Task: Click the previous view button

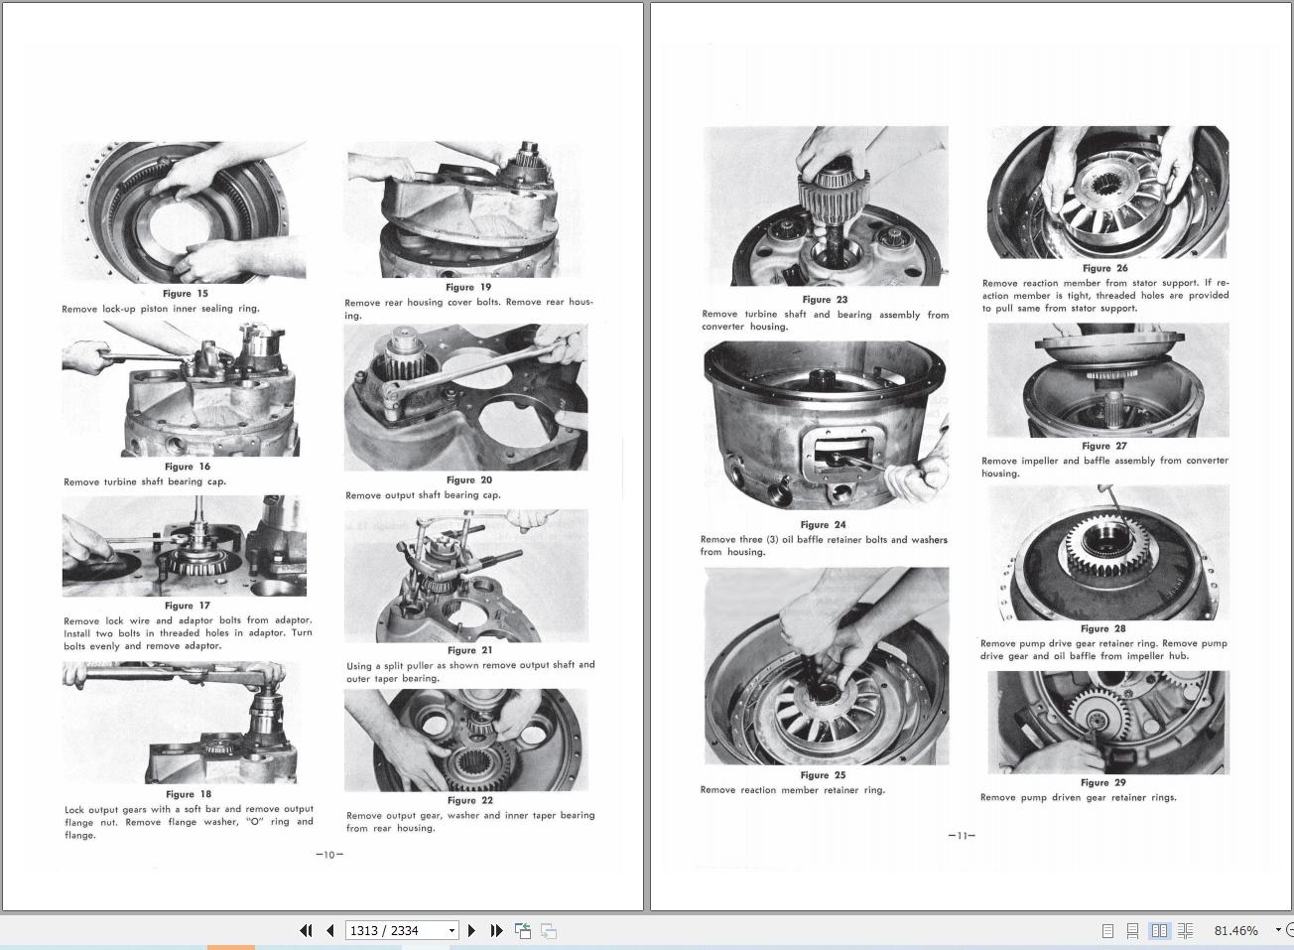Action: click(523, 930)
